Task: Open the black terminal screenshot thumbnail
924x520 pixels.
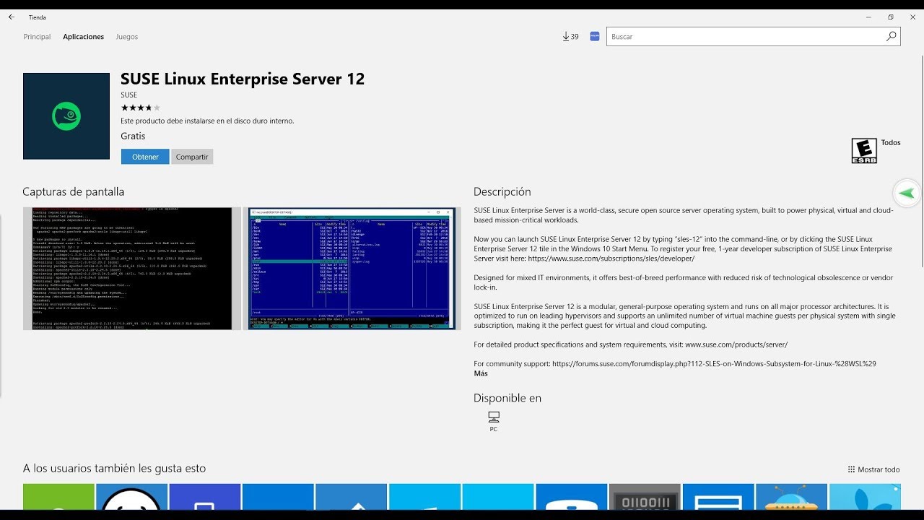Action: [x=132, y=269]
